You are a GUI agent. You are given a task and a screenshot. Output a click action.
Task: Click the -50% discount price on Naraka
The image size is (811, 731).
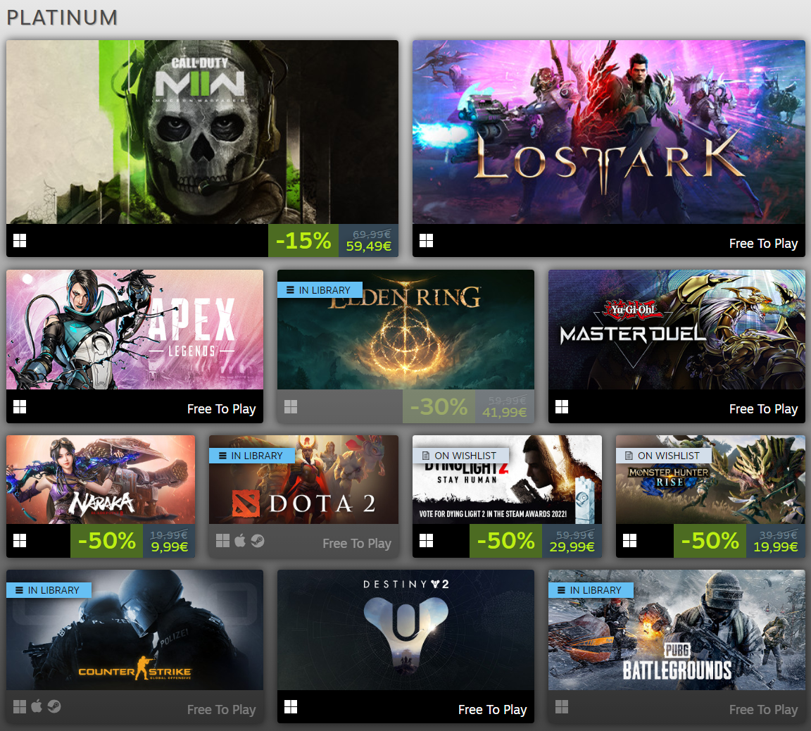[x=169, y=546]
